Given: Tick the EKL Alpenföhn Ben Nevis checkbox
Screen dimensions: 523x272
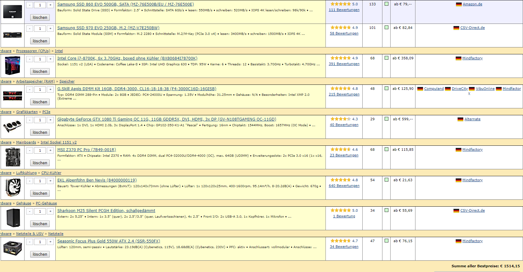Looking at the screenshot, I should point(387,180).
